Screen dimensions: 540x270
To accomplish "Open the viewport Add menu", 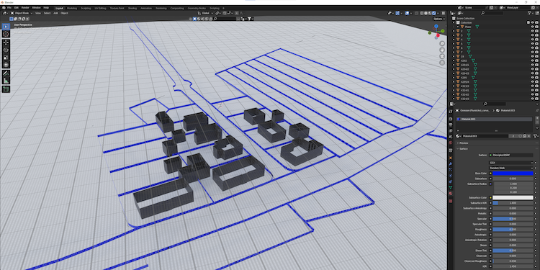I will (55, 13).
